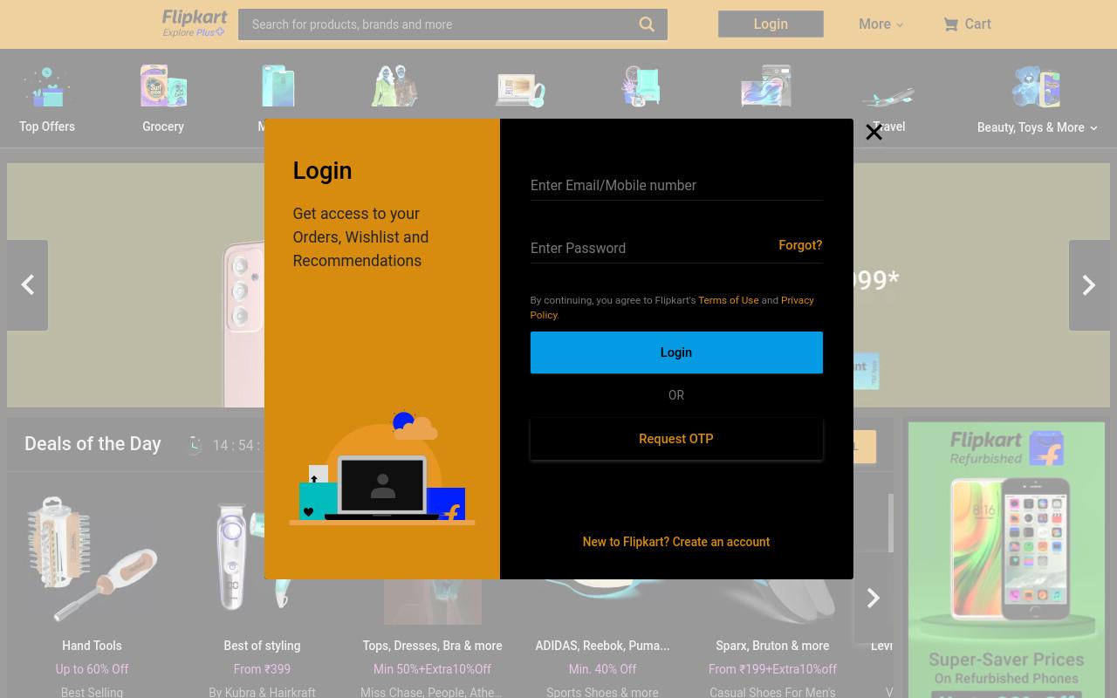Open Flipkart Refurbished phones ad banner
The image size is (1117, 698).
pos(1006,560)
